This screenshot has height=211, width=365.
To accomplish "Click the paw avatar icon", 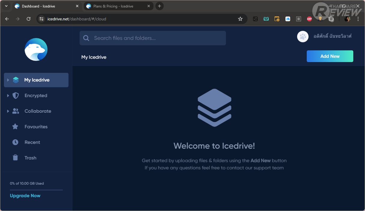I will [x=303, y=37].
